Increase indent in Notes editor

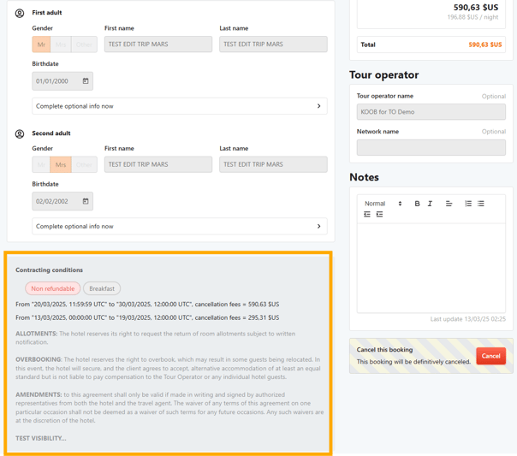[380, 215]
